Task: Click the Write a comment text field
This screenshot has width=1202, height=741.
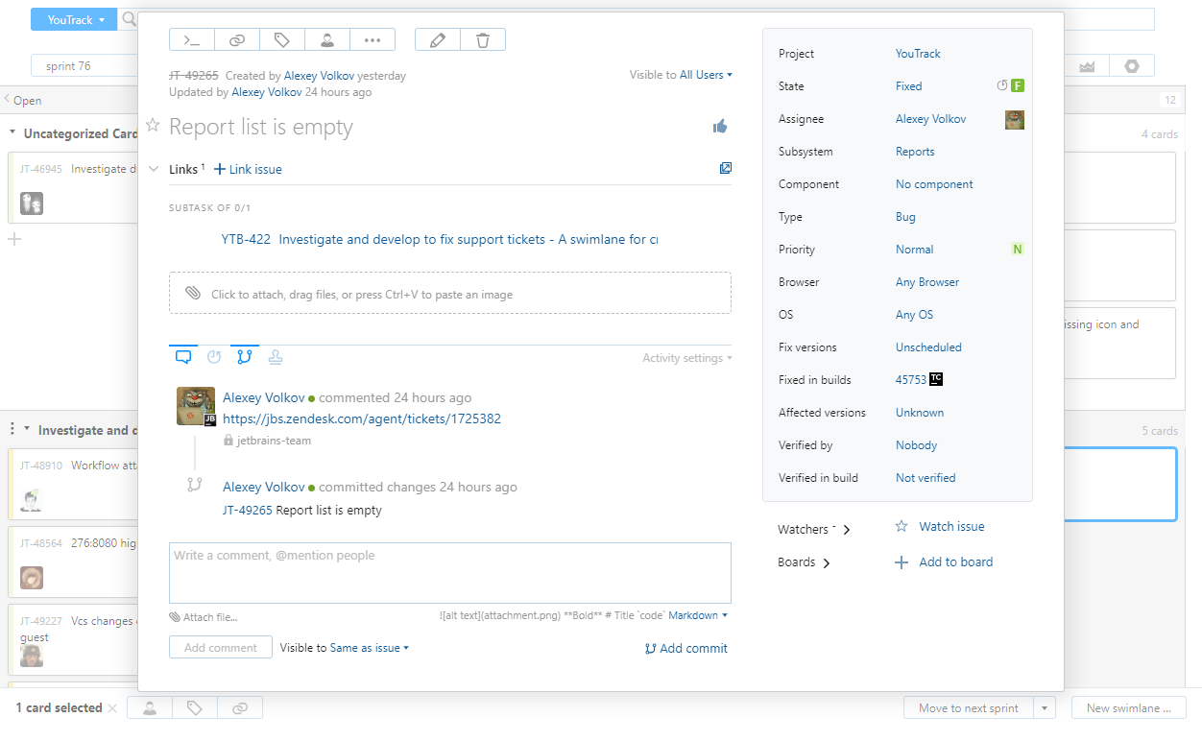Action: [x=449, y=572]
